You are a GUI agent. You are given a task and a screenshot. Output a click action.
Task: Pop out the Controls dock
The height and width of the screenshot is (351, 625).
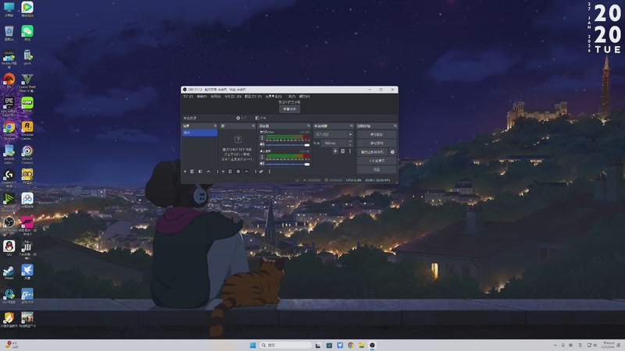point(395,126)
